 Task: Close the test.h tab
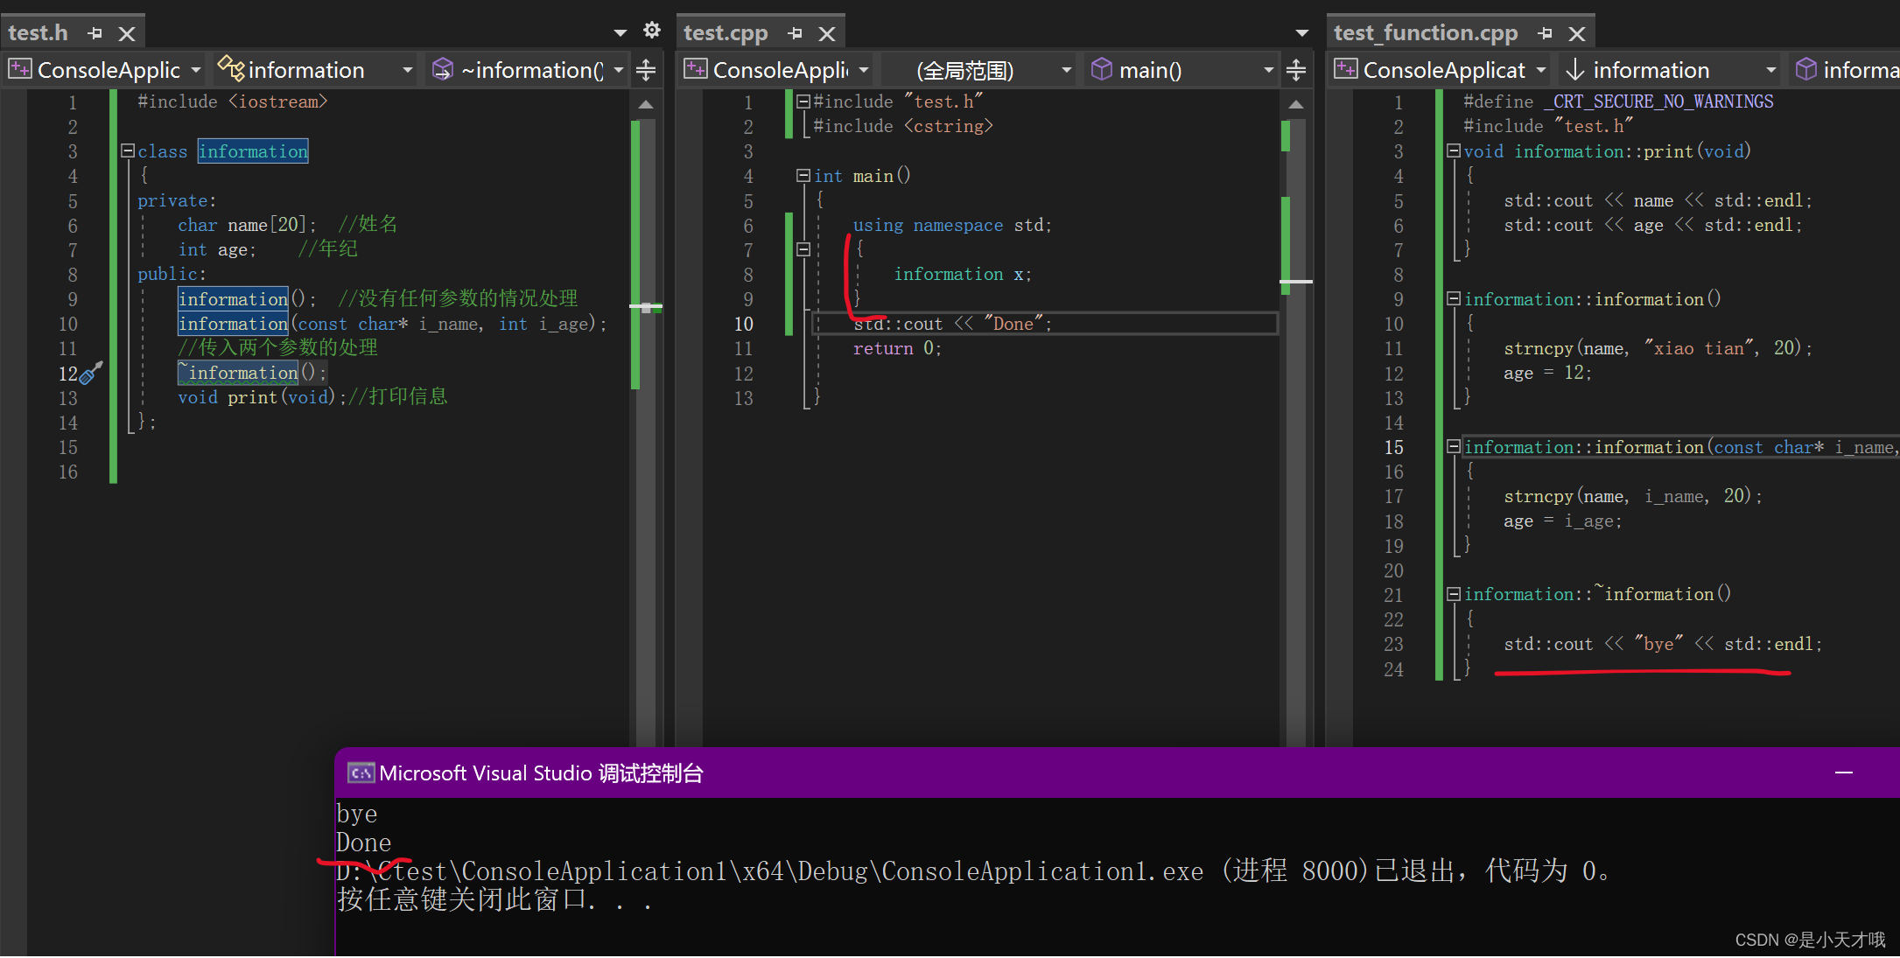coord(127,33)
